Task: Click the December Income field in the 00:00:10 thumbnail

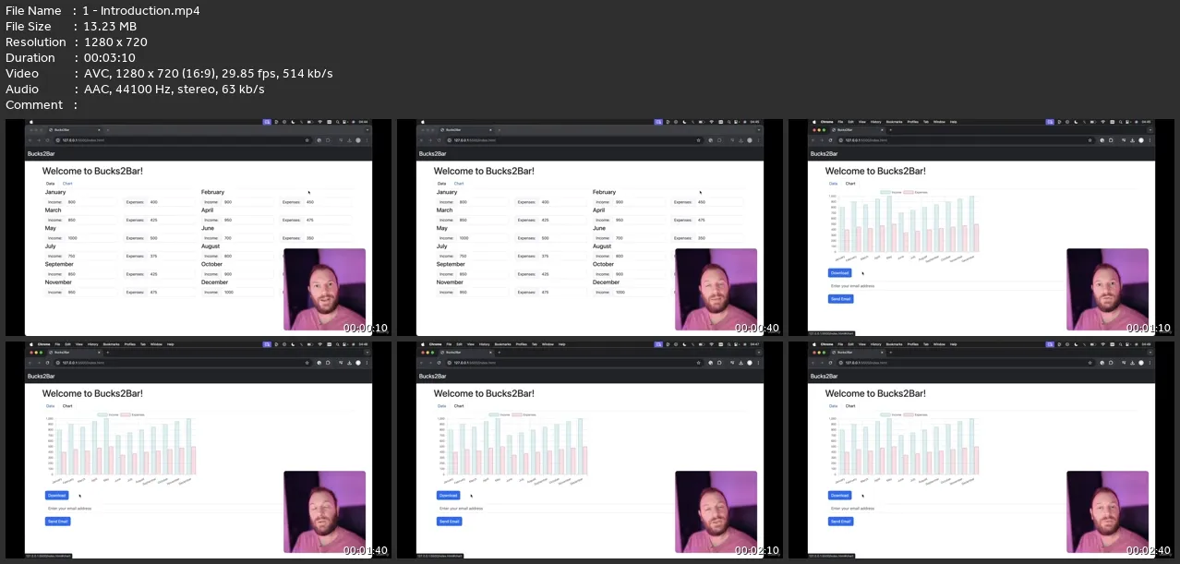Action: click(247, 292)
